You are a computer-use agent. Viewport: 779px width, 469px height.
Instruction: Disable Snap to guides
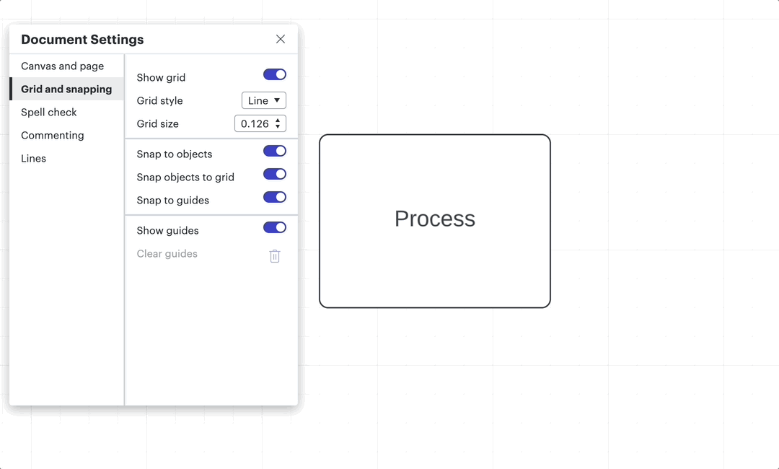tap(275, 197)
